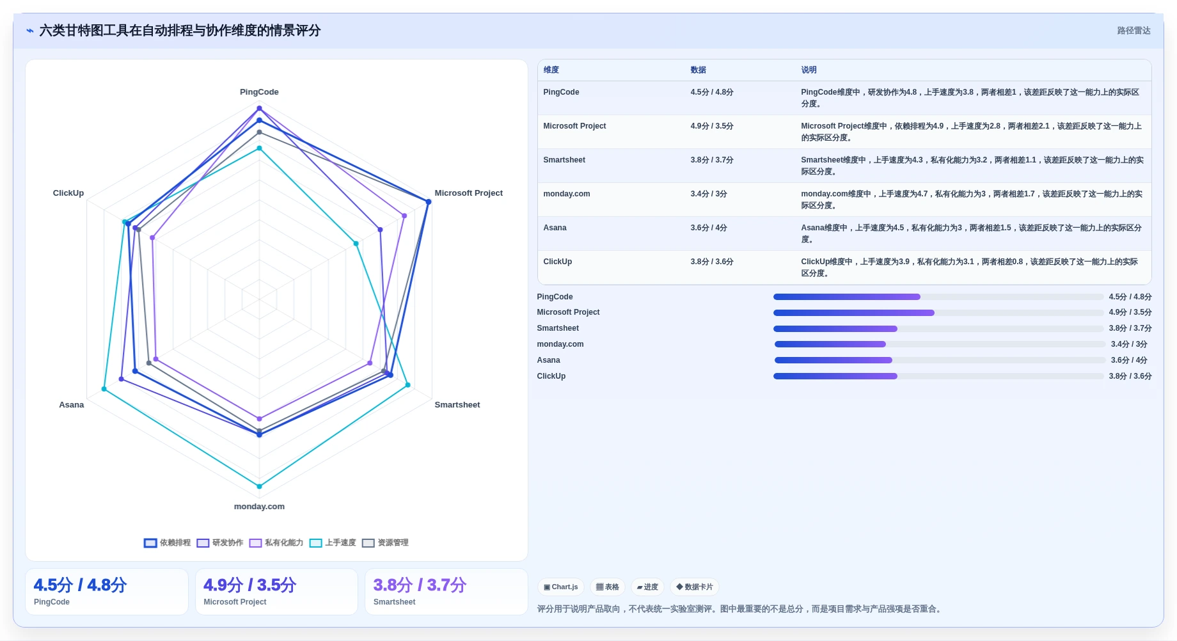Viewport: 1177px width, 641px height.
Task: Click the 维度 column header
Action: [551, 70]
